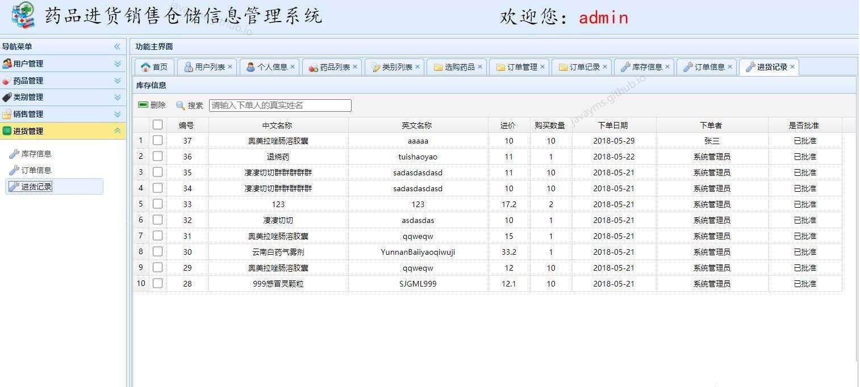Open the 用户管理 user management icon
The width and height of the screenshot is (860, 387).
[x=7, y=64]
